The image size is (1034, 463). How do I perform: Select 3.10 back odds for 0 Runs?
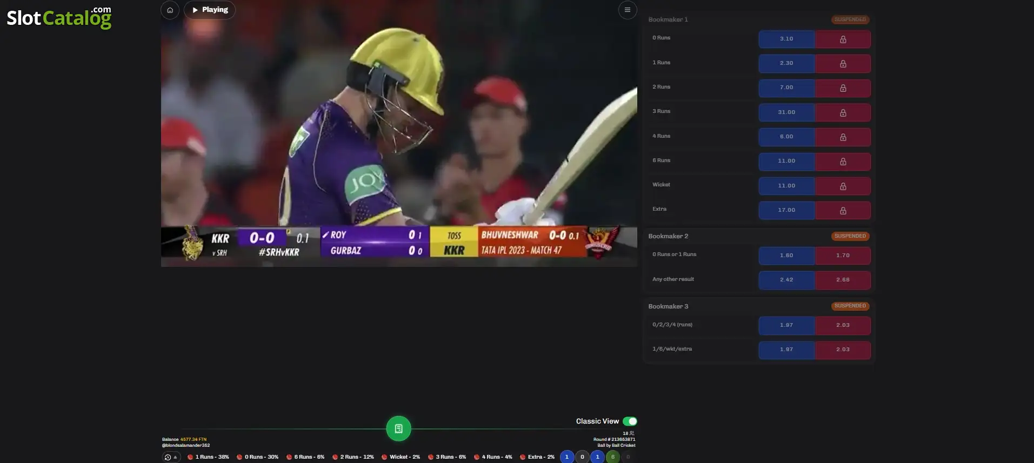(x=786, y=39)
